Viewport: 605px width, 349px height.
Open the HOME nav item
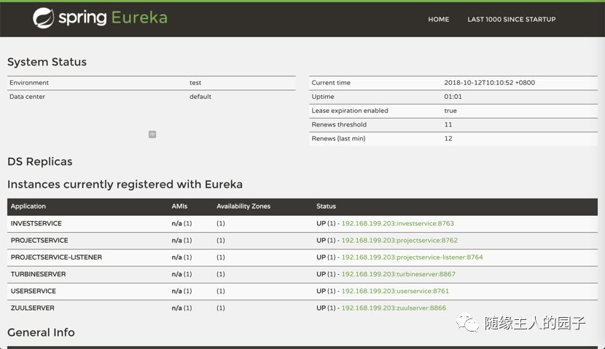coord(438,19)
